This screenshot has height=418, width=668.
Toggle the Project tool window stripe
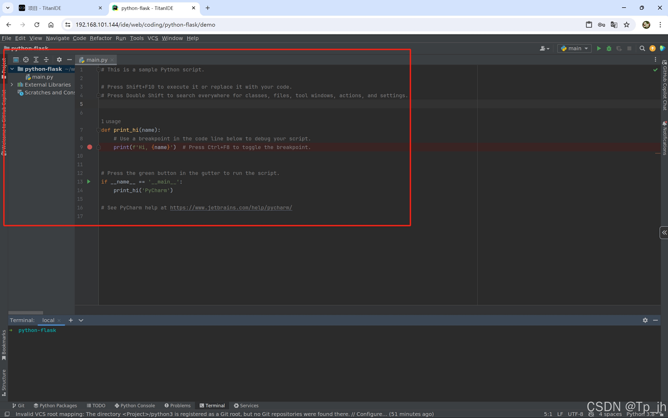tap(4, 68)
